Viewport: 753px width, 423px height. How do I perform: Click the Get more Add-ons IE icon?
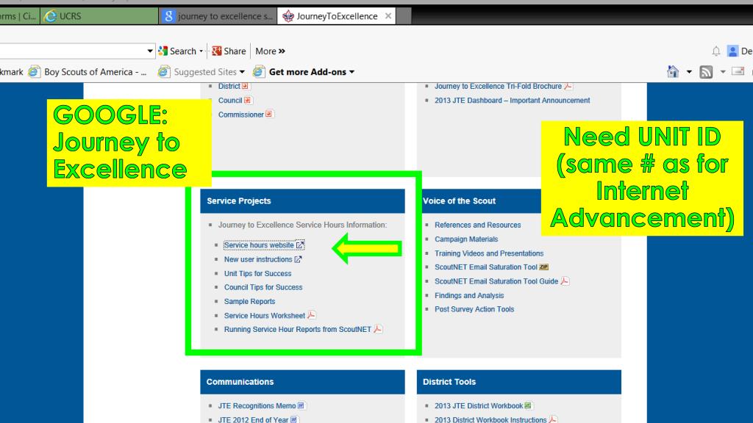[x=259, y=72]
